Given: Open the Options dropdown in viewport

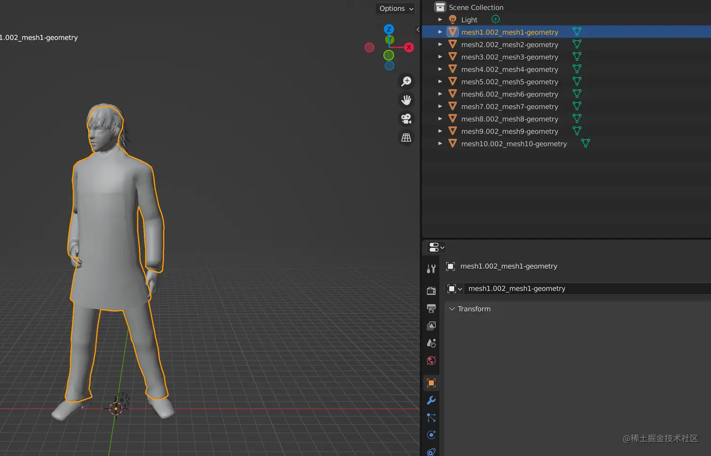Looking at the screenshot, I should pyautogui.click(x=395, y=8).
